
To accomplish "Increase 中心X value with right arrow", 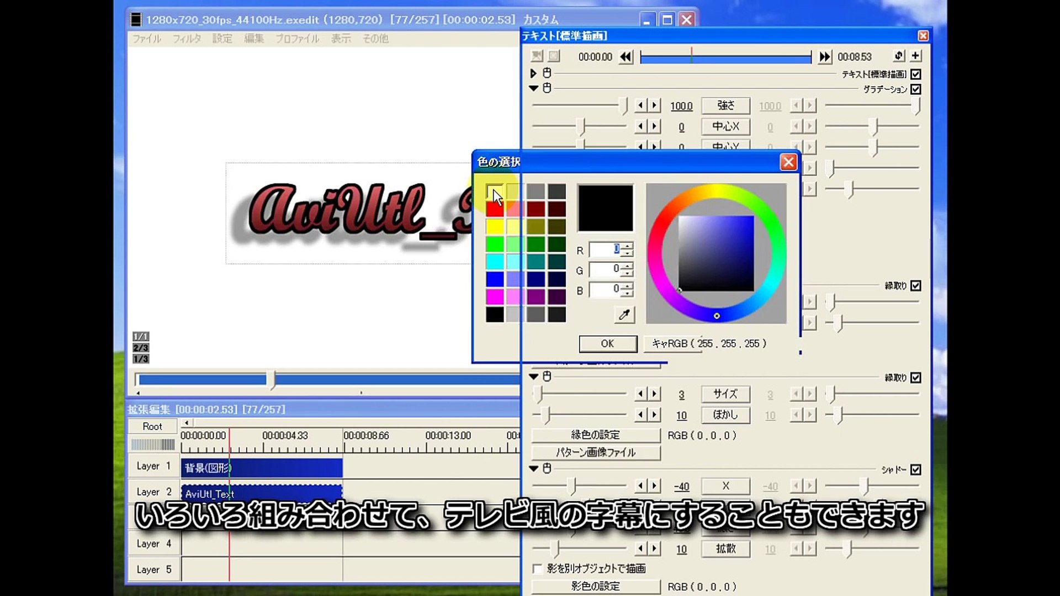I will coord(654,126).
